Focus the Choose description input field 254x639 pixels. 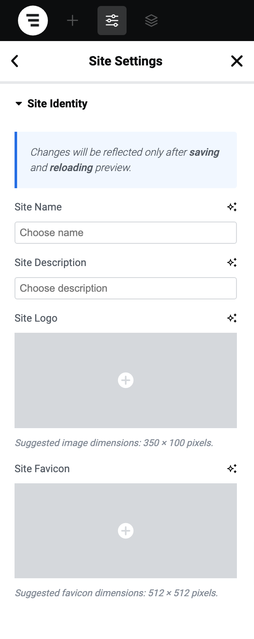click(x=126, y=288)
